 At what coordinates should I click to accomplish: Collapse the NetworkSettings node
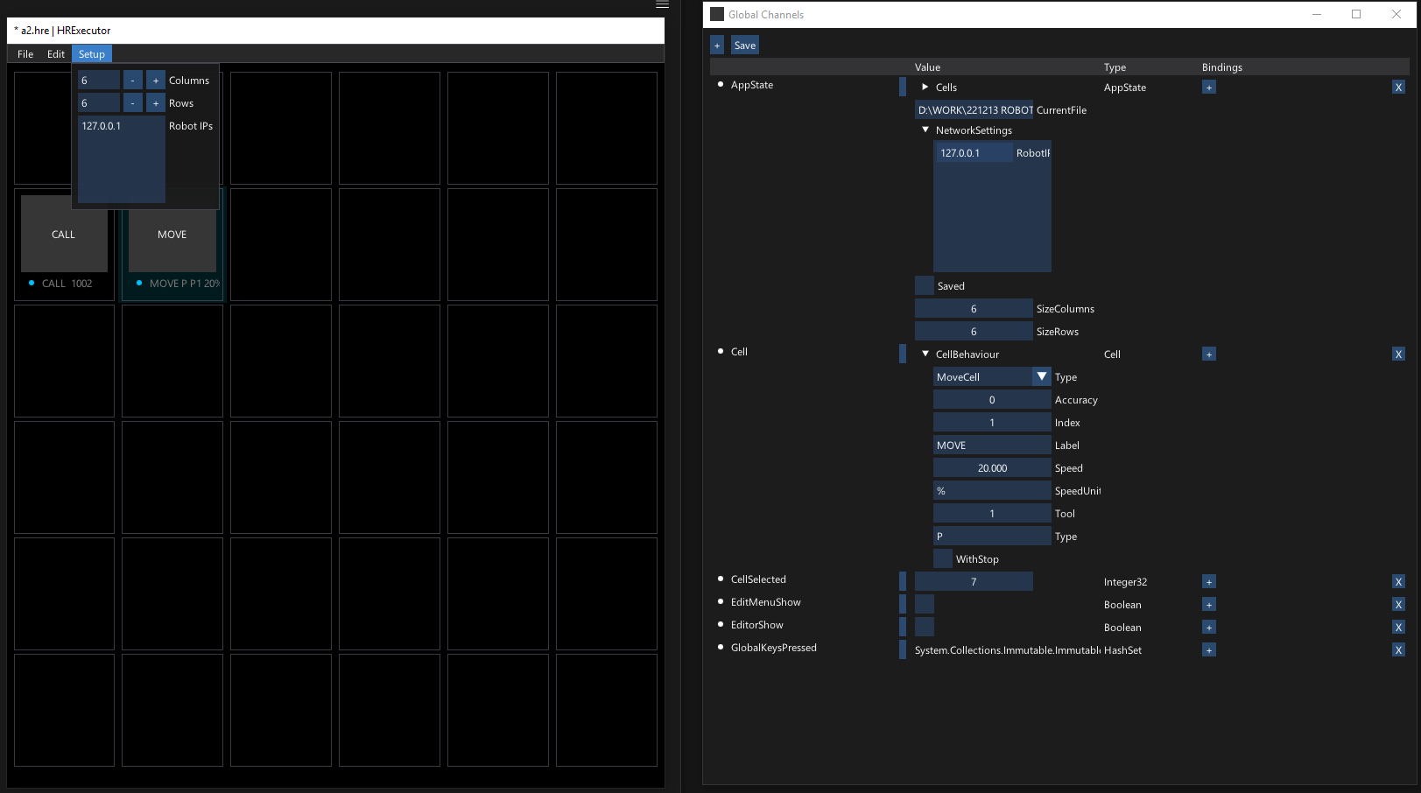925,130
